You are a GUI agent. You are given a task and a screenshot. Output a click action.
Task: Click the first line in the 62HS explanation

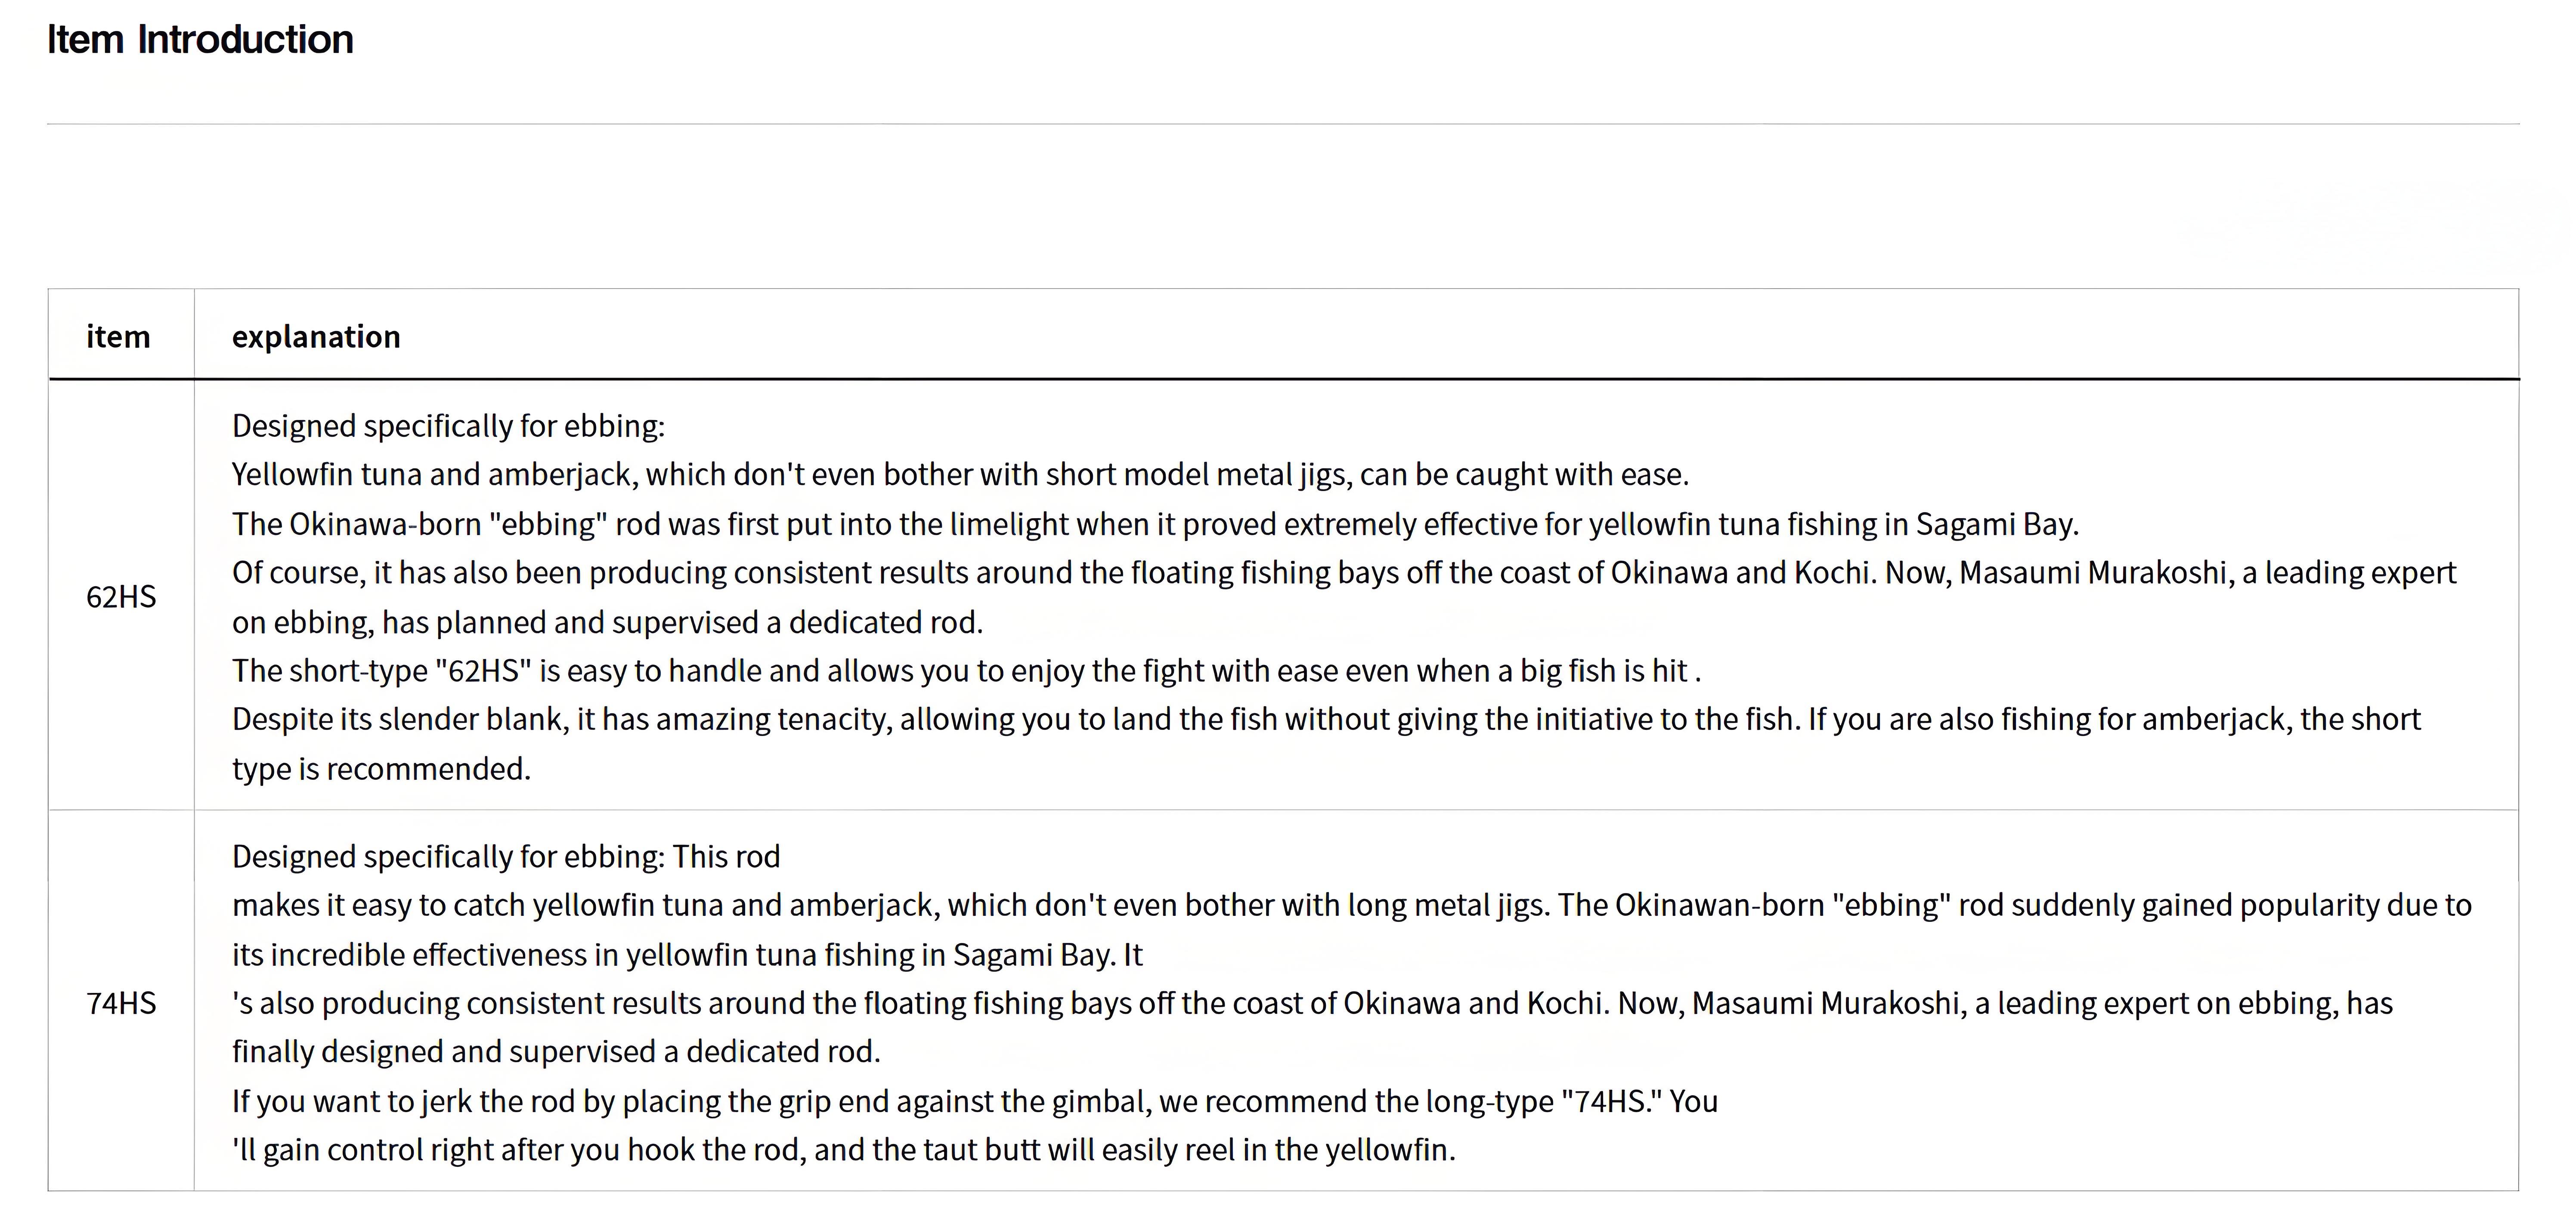click(x=448, y=426)
